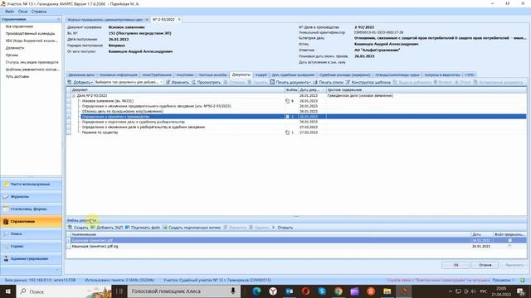
Task: Toggle Файл предназн. checkbox in pdf.sig row
Action: [x=509, y=247]
